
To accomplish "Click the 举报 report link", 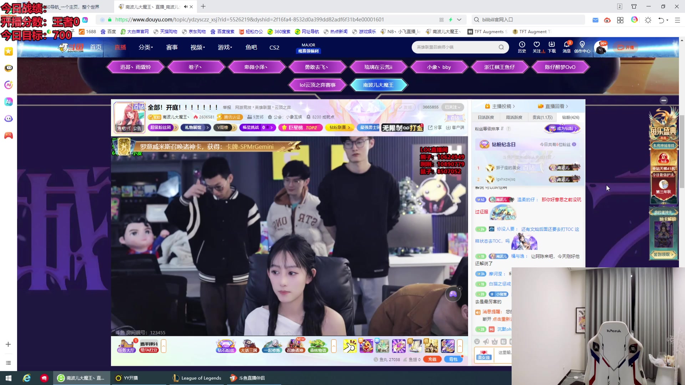I will (227, 107).
